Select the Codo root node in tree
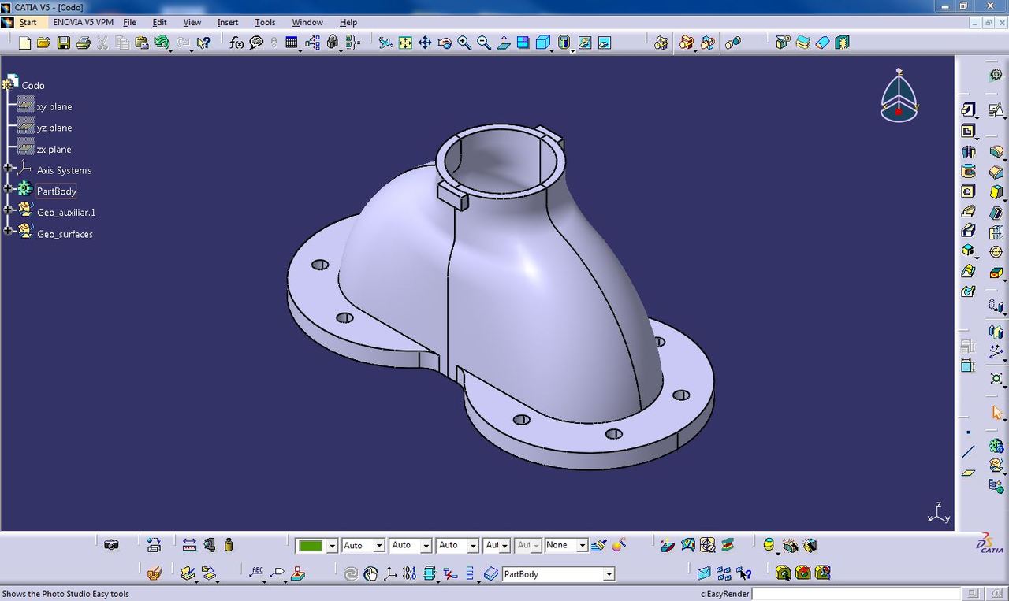Screen dimensions: 1009x601 coord(33,85)
